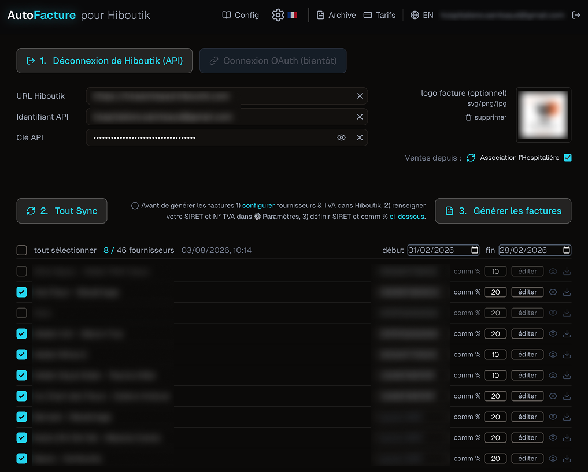Open settings via the gear icon in the top bar
588x472 pixels.
pyautogui.click(x=278, y=15)
